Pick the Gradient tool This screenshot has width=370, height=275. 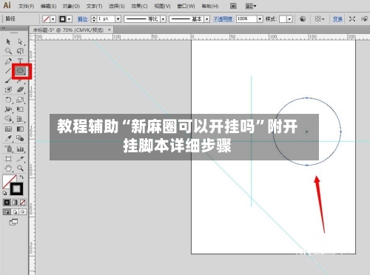[x=20, y=129]
